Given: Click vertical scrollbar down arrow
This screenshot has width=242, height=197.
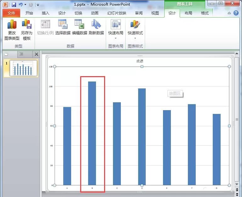Looking at the screenshot, I should (237, 184).
